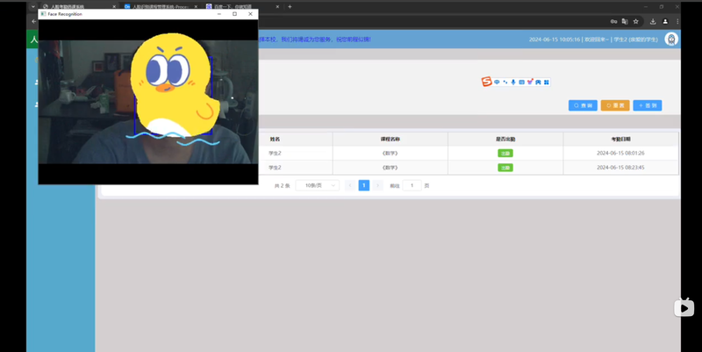Bookmark this page with star icon
702x352 pixels.
click(635, 21)
